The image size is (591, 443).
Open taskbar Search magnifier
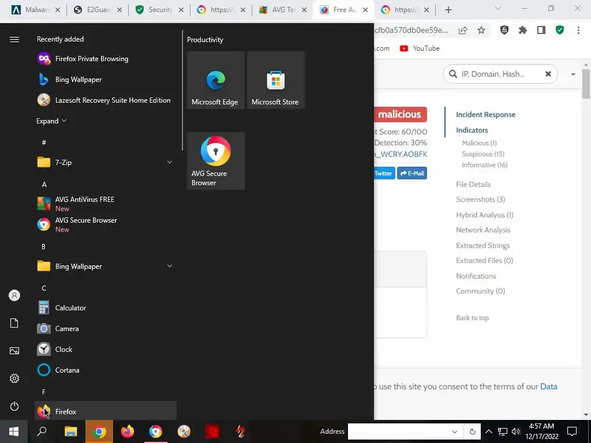[x=42, y=431]
